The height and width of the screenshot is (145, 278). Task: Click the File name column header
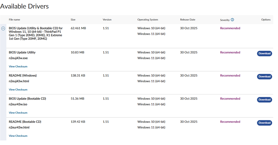(14, 20)
